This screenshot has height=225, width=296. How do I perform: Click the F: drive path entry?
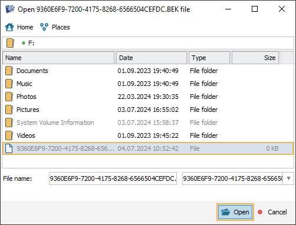pos(31,43)
